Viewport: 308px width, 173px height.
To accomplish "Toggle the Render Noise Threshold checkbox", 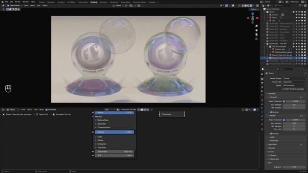I will coord(283,120).
